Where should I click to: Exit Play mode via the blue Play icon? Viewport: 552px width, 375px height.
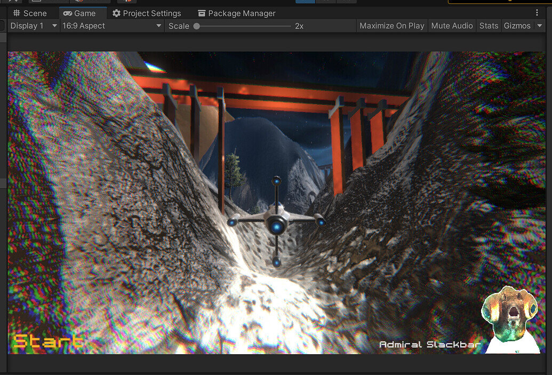[305, 2]
